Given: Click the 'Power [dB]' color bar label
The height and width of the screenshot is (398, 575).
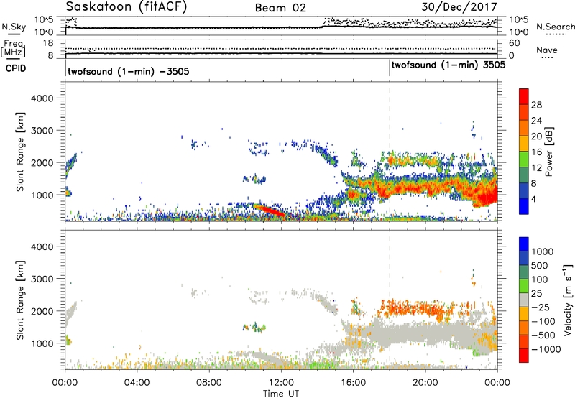Looking at the screenshot, I should click(548, 152).
